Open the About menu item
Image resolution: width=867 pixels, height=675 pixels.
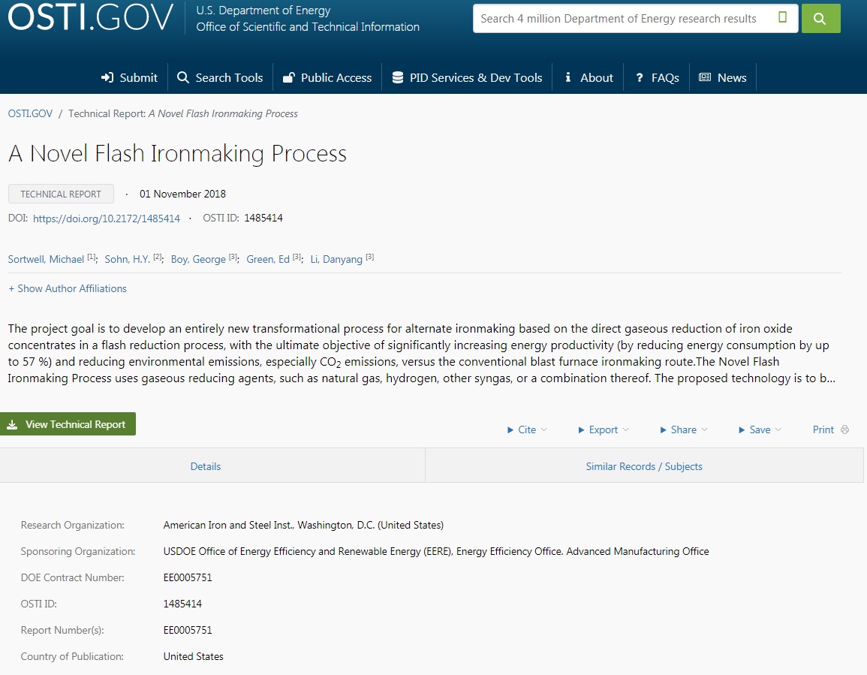click(589, 77)
